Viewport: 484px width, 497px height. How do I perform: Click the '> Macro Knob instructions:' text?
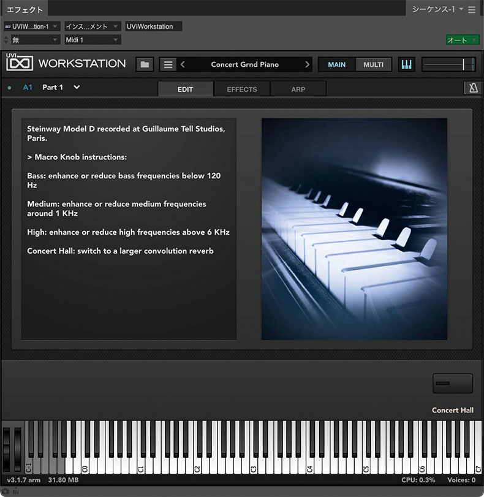77,157
